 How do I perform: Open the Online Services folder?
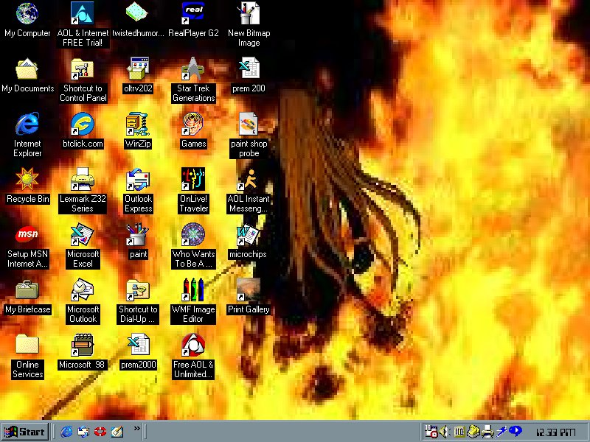pyautogui.click(x=27, y=345)
